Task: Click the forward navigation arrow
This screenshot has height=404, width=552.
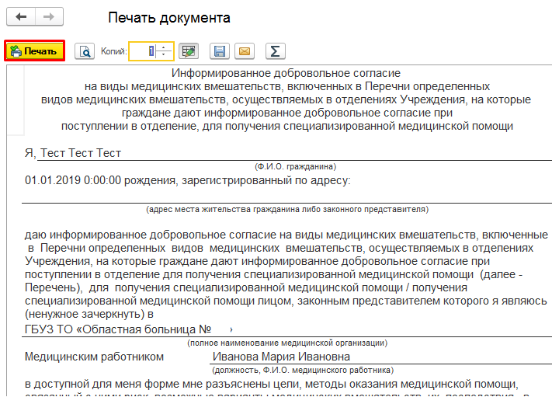Action: coord(49,17)
